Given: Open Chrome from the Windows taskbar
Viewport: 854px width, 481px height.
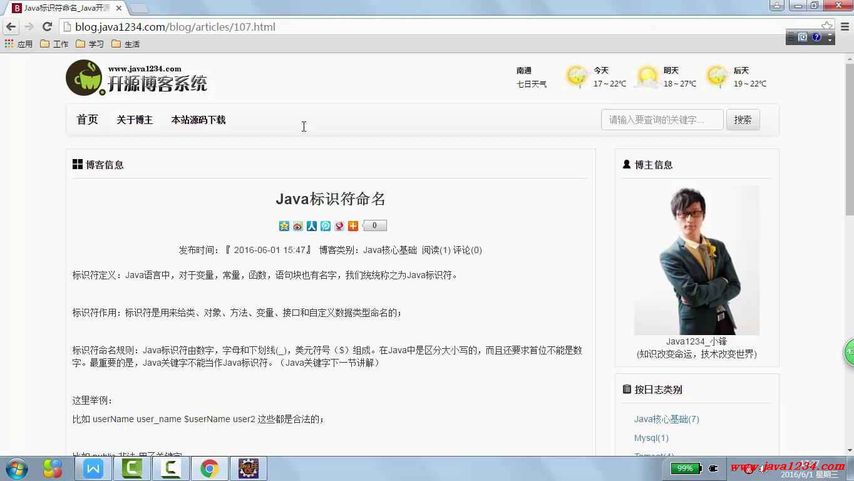Looking at the screenshot, I should [209, 468].
